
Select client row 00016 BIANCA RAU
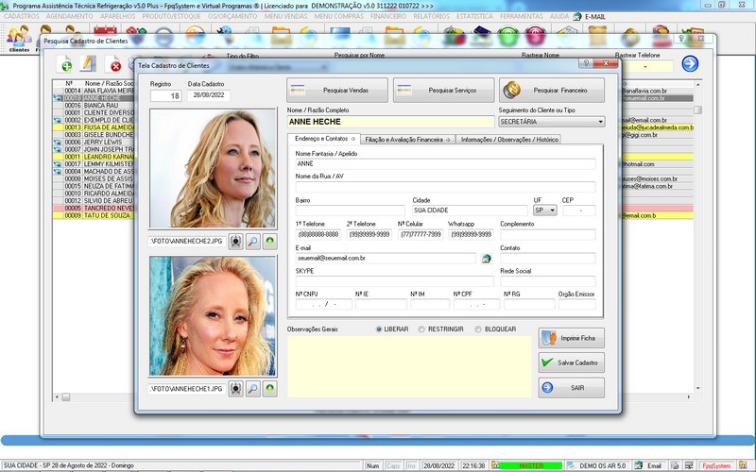click(94, 105)
